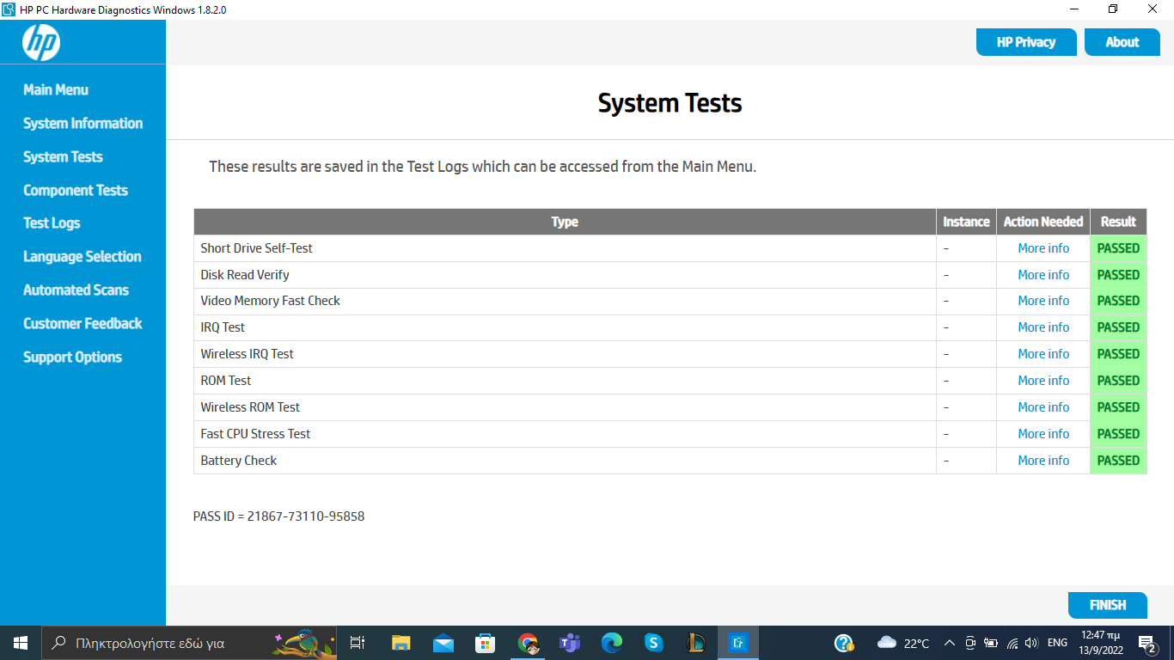Open the Wi-Fi network tray icon

click(x=1012, y=643)
